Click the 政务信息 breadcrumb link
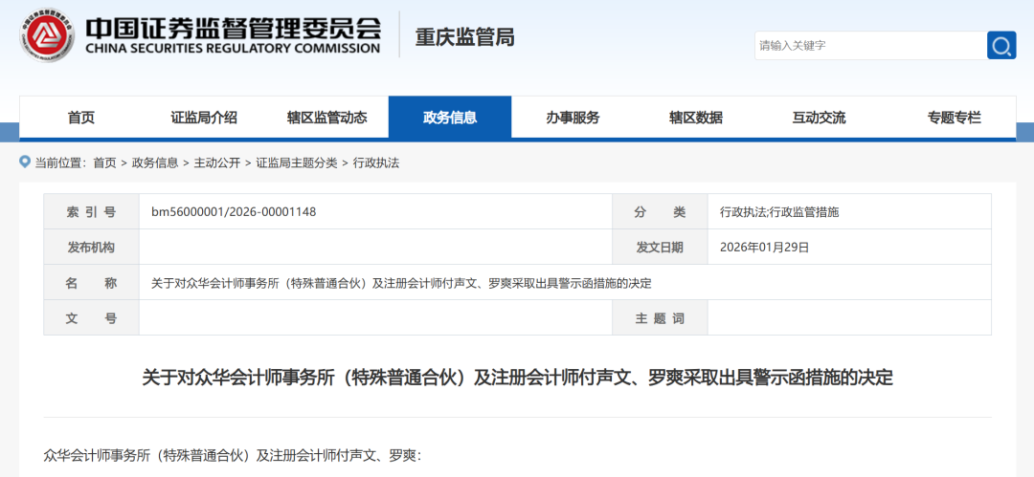The height and width of the screenshot is (477, 1034). click(155, 163)
